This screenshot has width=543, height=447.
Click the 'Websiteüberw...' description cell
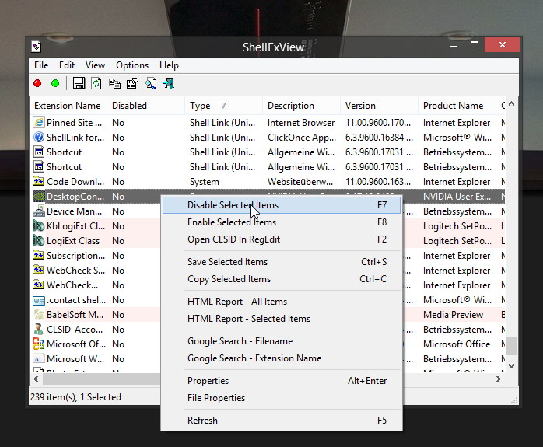coord(300,182)
